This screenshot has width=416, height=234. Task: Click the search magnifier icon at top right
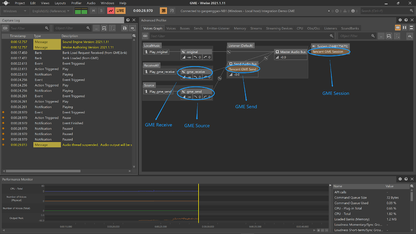pyautogui.click(x=411, y=11)
